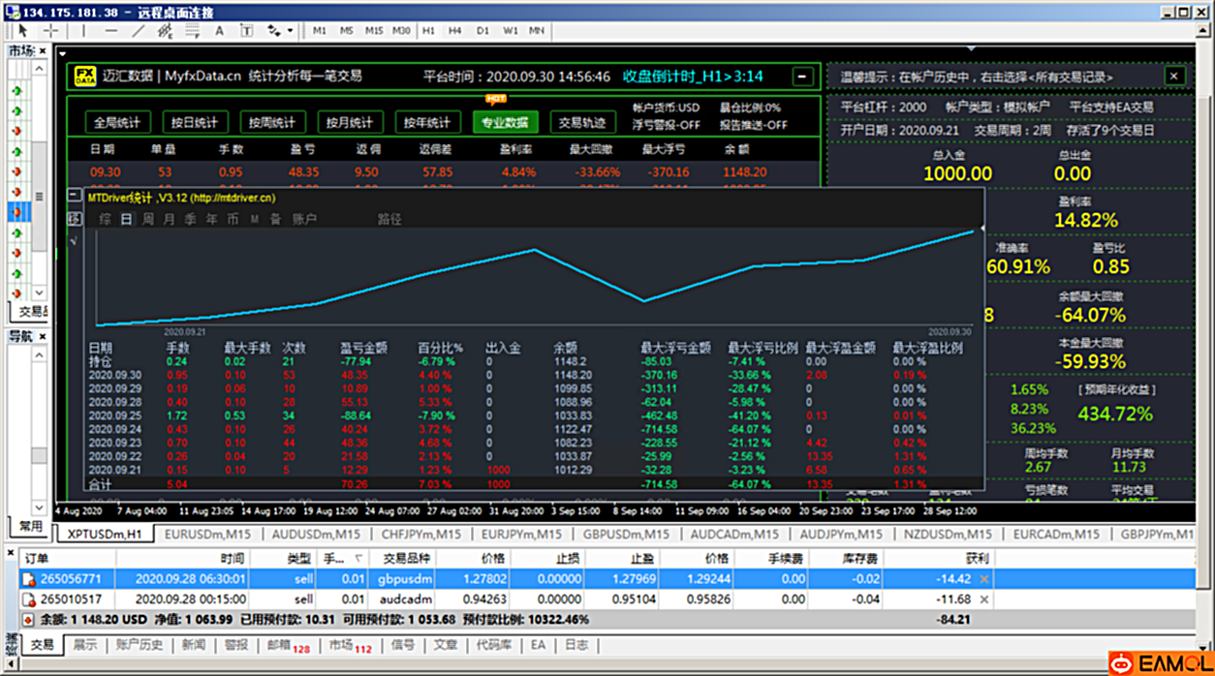
Task: Select the 常用 navigator tab
Action: coord(30,526)
